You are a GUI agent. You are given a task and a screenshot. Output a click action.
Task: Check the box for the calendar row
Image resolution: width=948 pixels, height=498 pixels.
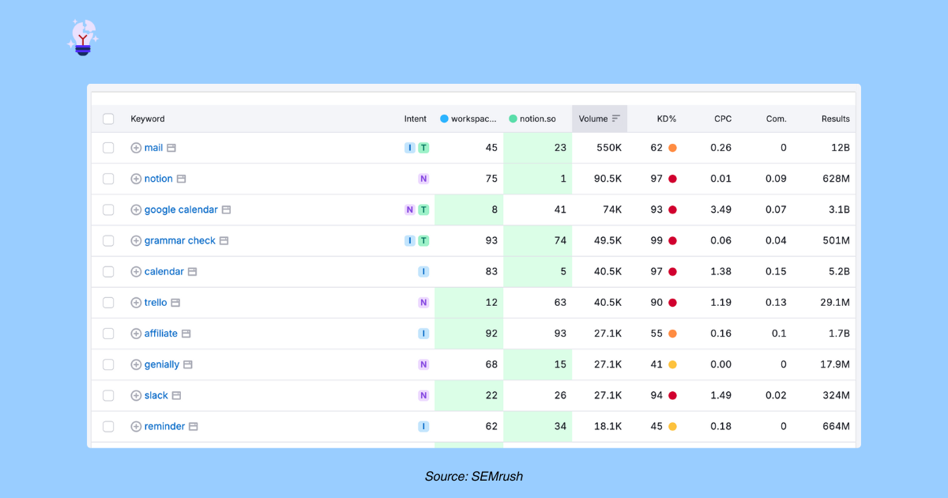pyautogui.click(x=108, y=271)
